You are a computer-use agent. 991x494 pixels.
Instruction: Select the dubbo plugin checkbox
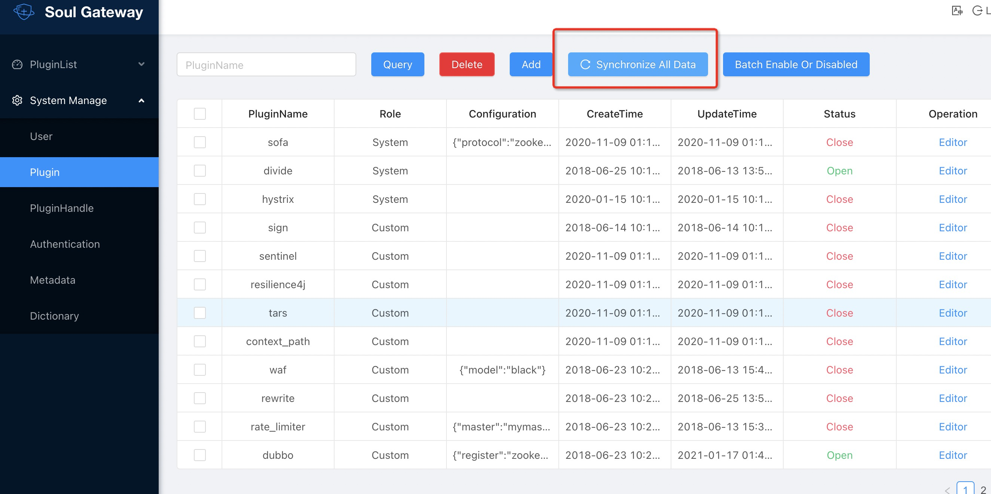(200, 455)
